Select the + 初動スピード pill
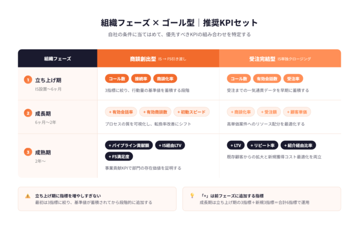 pyautogui.click(x=191, y=112)
